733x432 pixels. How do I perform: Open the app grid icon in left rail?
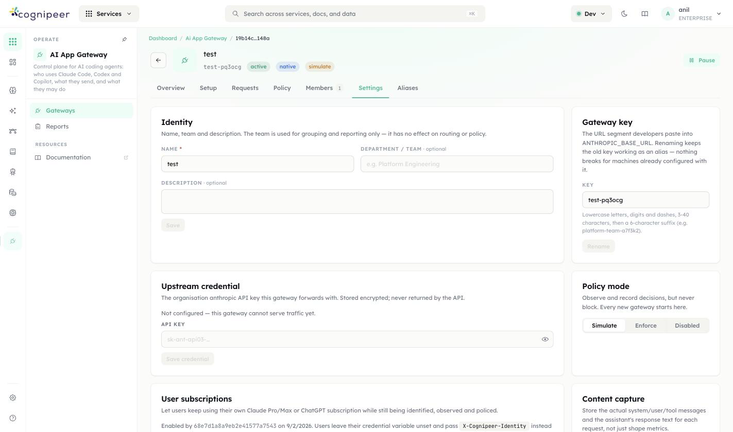pos(13,42)
